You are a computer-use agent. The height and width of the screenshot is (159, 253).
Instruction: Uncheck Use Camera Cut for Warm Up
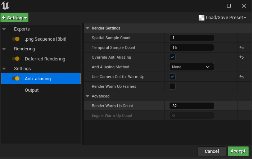172,77
